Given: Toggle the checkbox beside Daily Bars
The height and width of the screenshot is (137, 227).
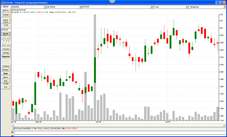Looking at the screenshot, I should tap(190, 7).
